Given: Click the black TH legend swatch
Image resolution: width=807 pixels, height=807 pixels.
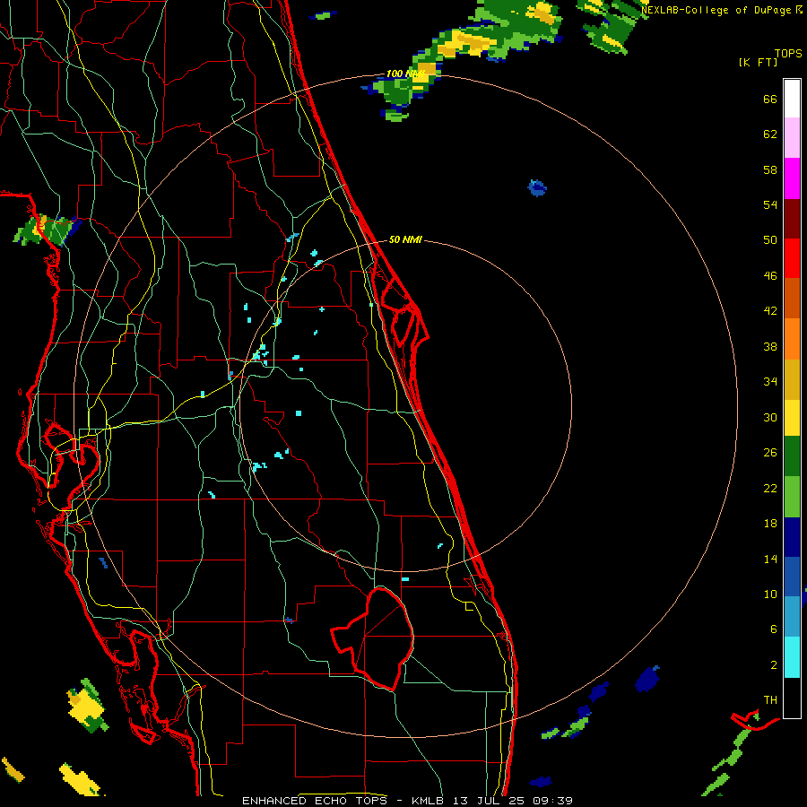Looking at the screenshot, I should point(792,698).
